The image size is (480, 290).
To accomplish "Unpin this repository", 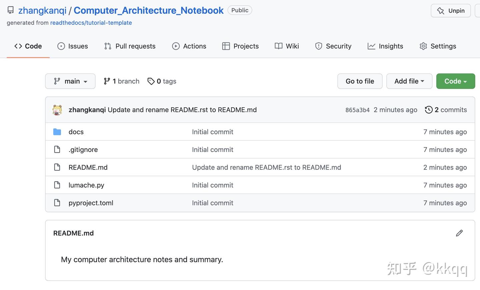I will [450, 10].
